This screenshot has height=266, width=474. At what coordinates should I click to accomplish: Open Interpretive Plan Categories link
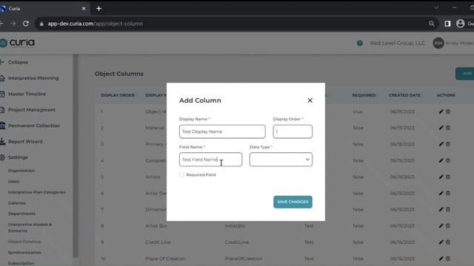click(36, 192)
